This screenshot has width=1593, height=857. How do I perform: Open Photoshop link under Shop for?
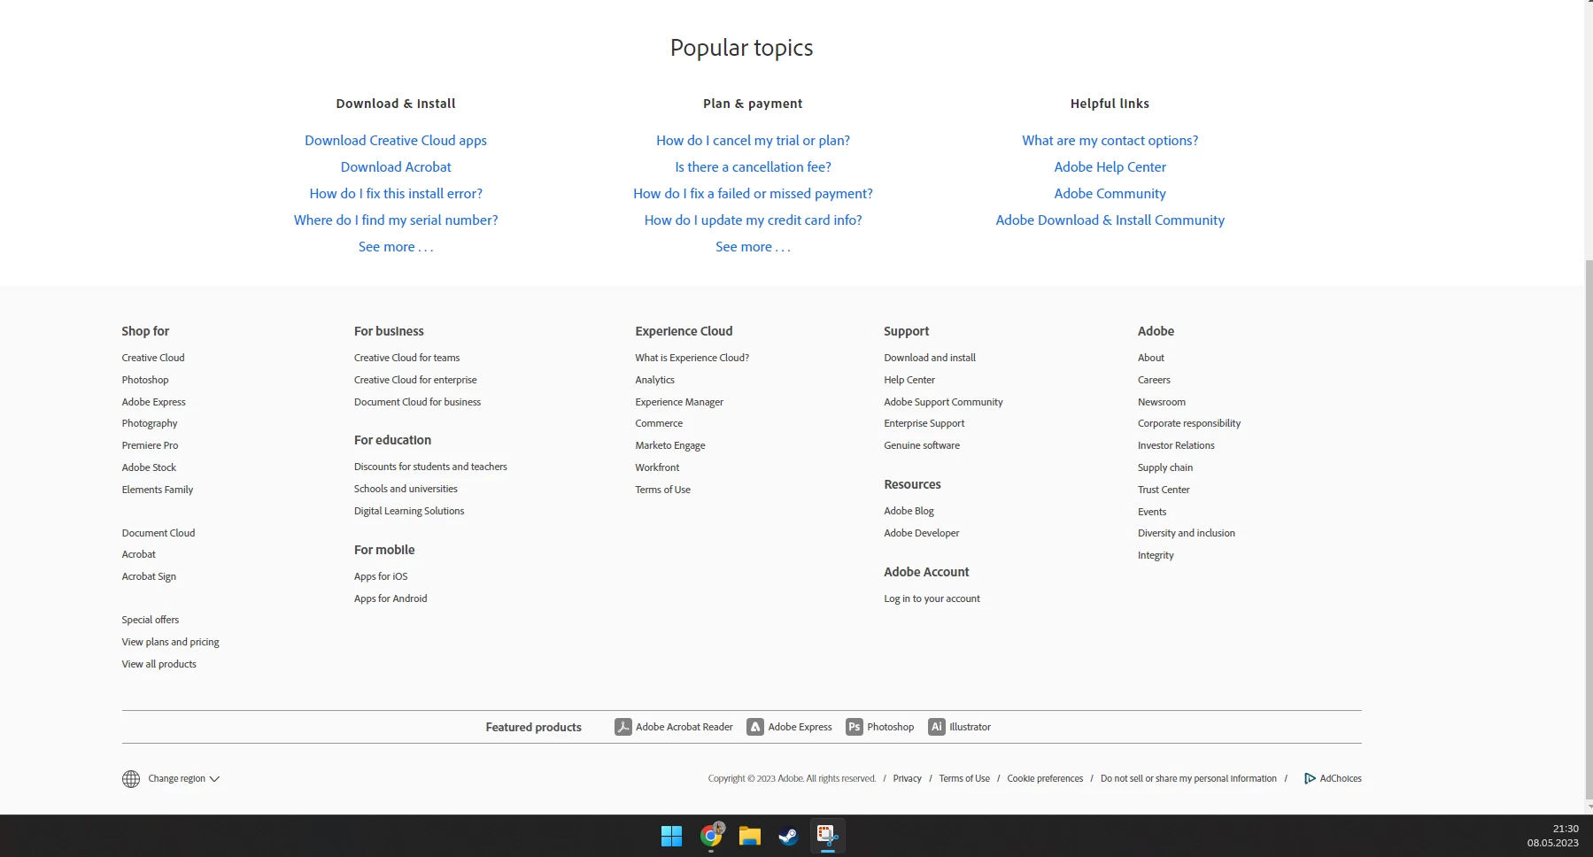click(145, 380)
